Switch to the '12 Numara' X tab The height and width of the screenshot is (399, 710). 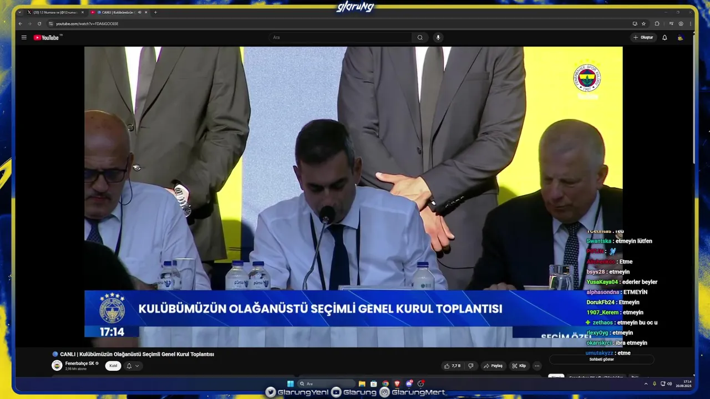pos(55,12)
